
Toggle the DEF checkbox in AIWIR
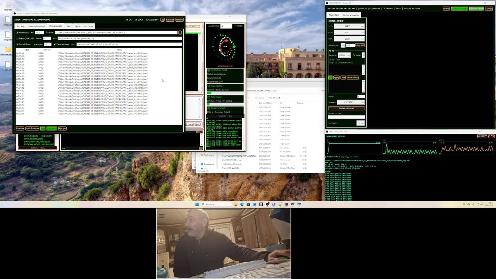(x=127, y=20)
